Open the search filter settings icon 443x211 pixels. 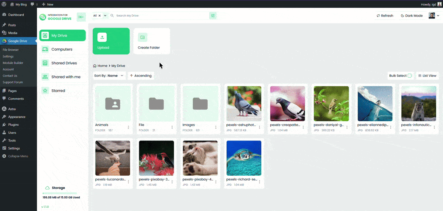pos(213,16)
